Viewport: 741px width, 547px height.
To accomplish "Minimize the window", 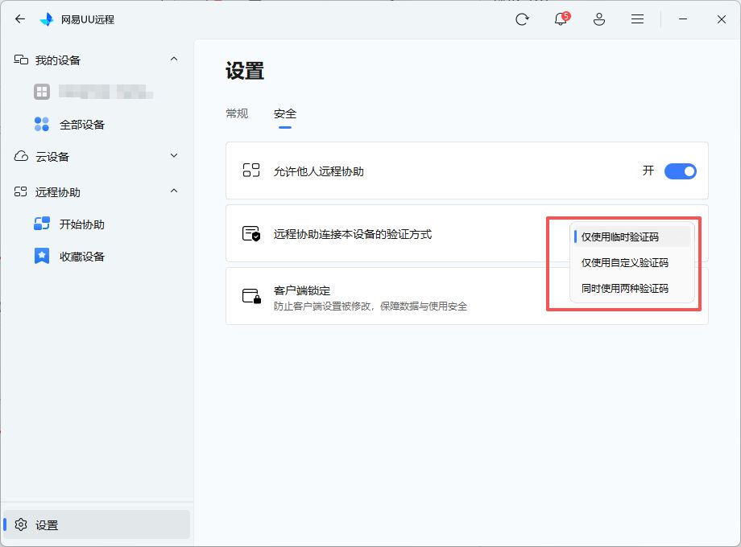I will (x=683, y=19).
